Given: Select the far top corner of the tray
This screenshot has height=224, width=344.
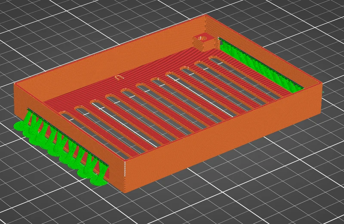Looking at the screenshot, I should [206, 16].
